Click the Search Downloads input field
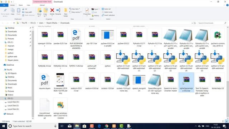 coord(212,23)
